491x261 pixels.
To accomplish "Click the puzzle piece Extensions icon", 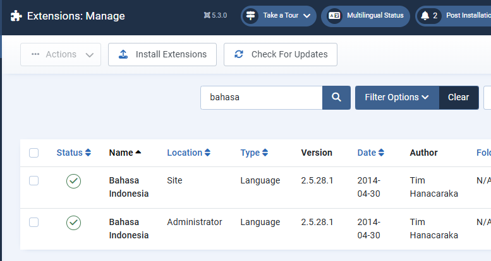I will coord(16,16).
